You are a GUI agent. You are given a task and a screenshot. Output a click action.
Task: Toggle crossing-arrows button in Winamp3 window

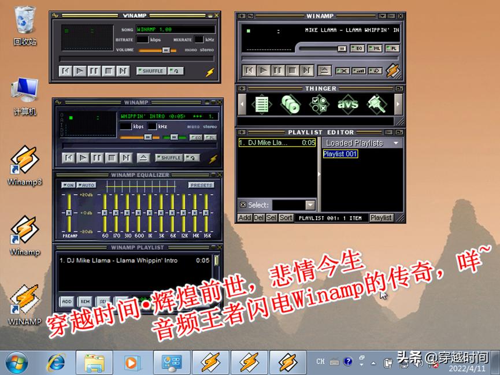click(x=342, y=71)
